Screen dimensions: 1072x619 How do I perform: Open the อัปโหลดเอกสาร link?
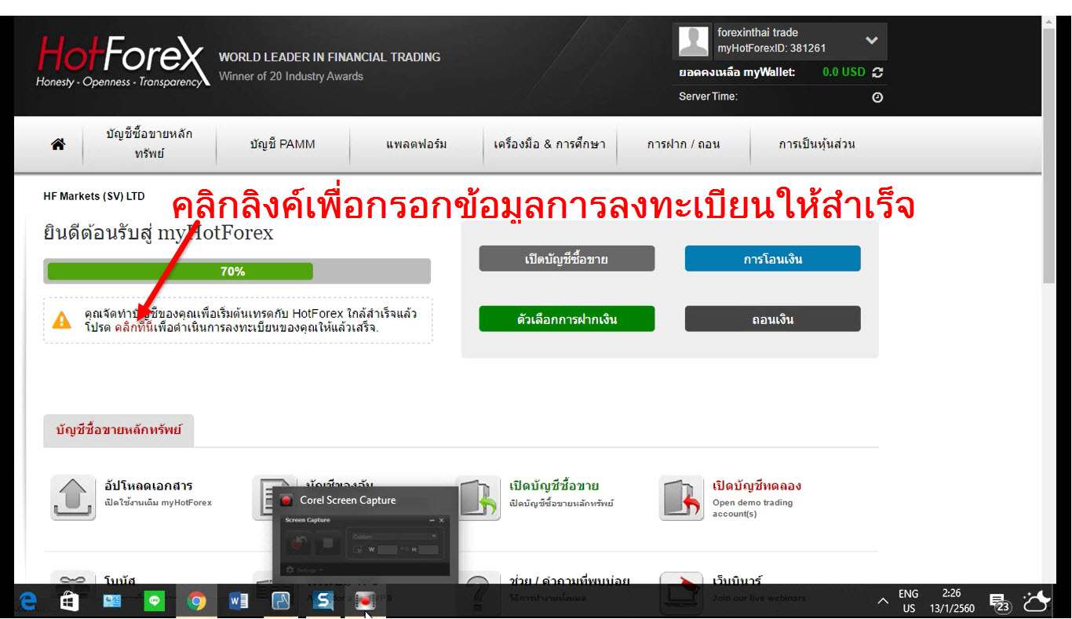coord(148,486)
